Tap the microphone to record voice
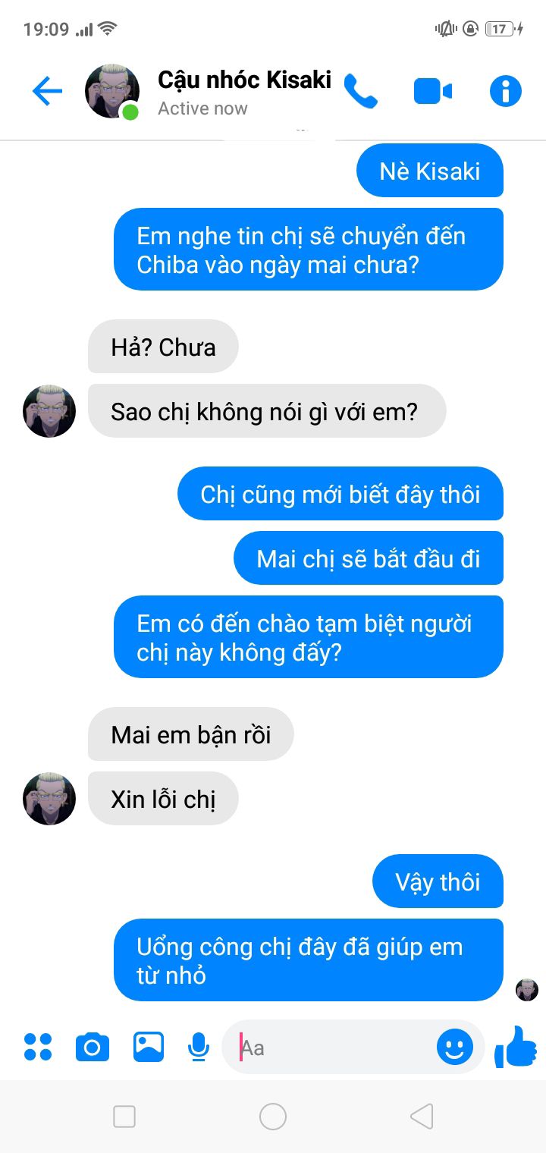 click(199, 1048)
